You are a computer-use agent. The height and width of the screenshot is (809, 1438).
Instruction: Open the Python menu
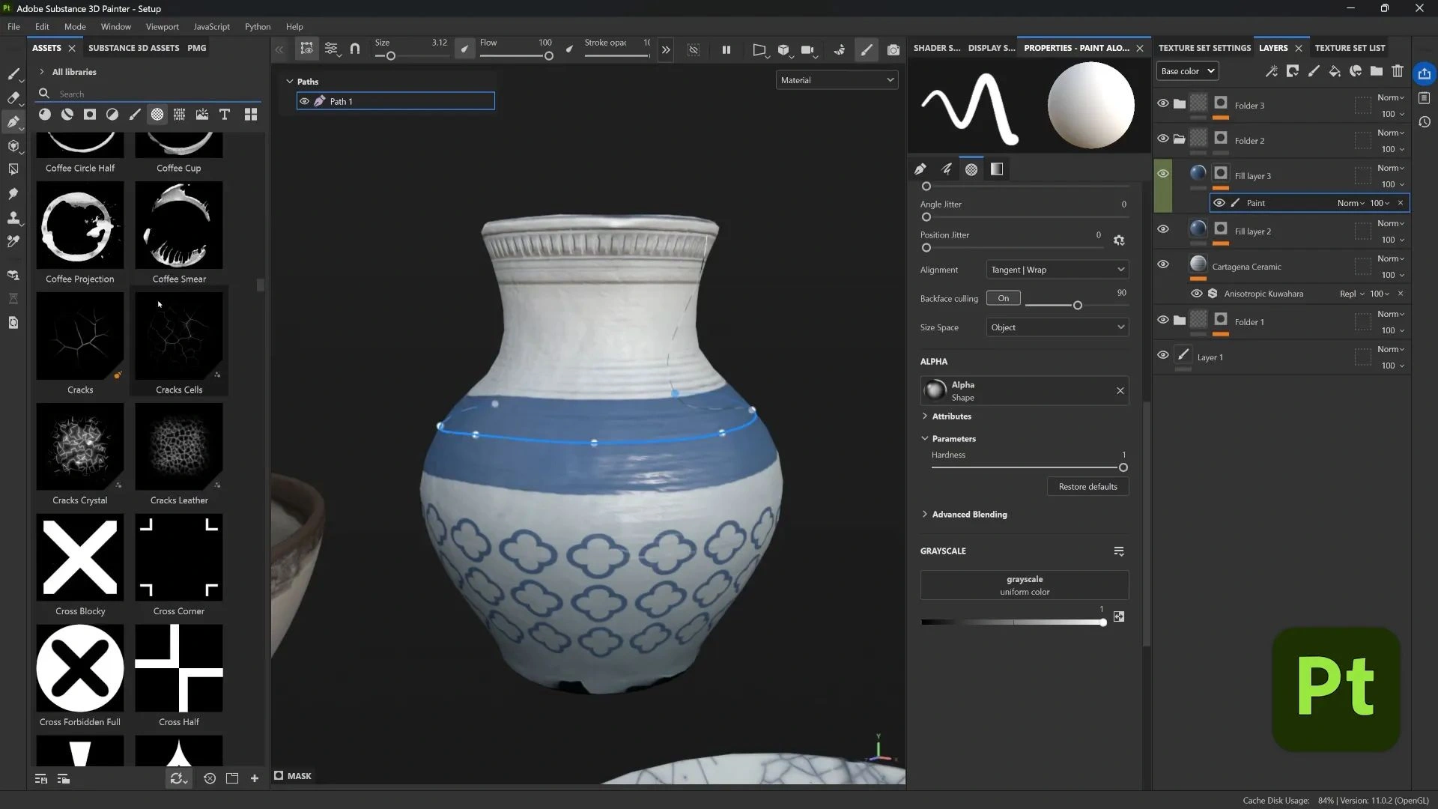257,26
